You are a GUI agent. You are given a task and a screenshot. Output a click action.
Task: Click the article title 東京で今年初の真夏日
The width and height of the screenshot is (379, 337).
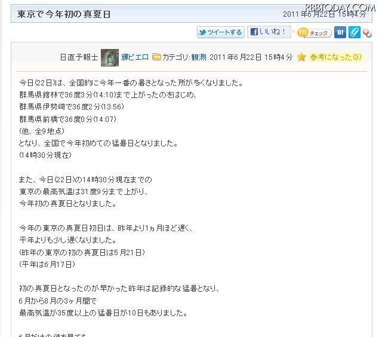coord(64,14)
